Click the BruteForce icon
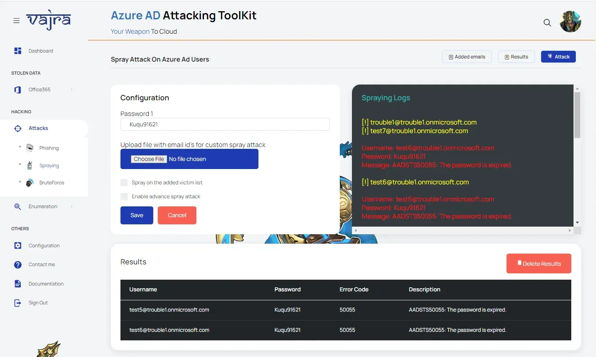 (x=30, y=183)
